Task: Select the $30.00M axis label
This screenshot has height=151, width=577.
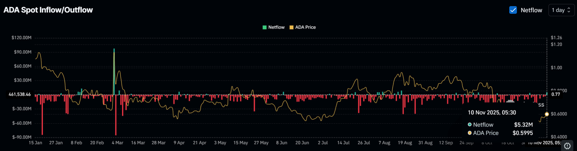Action: point(23,80)
